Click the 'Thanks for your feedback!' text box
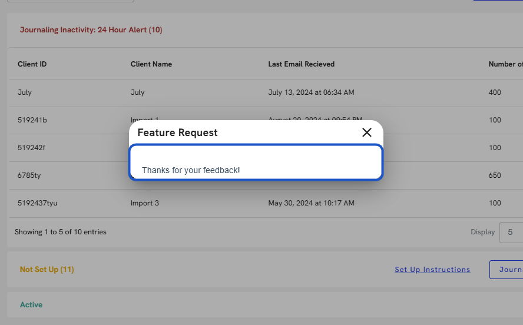 256,162
